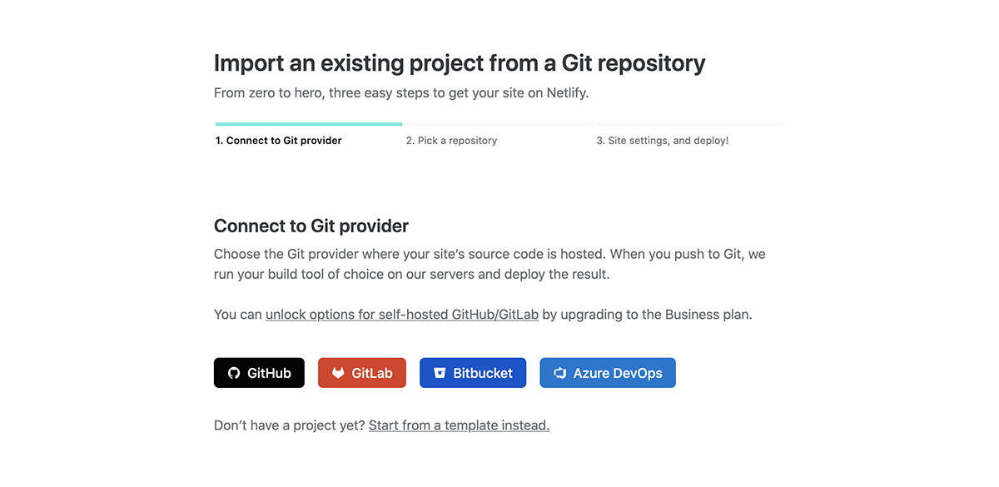This screenshot has height=487, width=999.
Task: Follow the 'Start from a template instead' link
Action: pyautogui.click(x=459, y=425)
